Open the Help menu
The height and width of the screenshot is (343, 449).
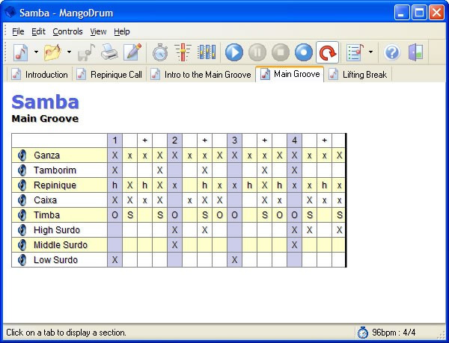click(122, 31)
